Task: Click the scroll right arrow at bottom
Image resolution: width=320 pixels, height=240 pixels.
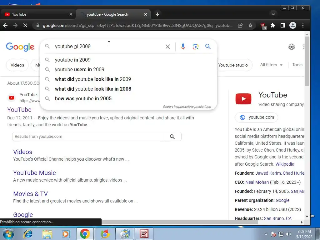Action: (302, 222)
